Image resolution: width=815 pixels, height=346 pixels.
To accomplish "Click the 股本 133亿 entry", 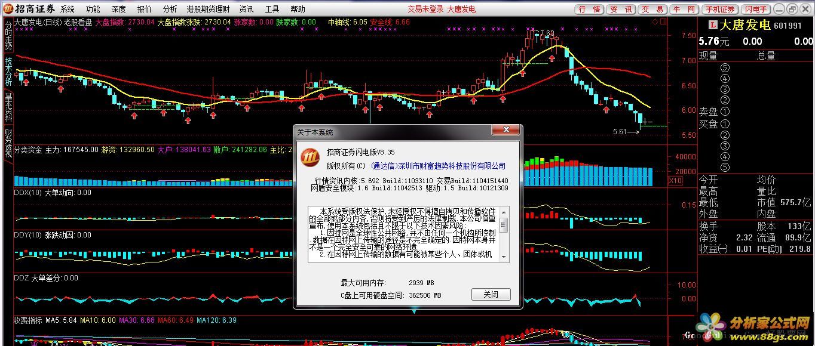I will (x=784, y=226).
